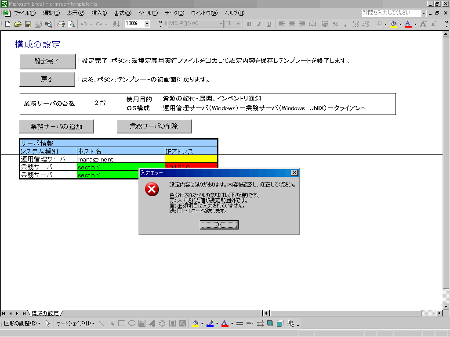450x337 pixels.
Task: Open the 書式(O) menu
Action: click(123, 13)
